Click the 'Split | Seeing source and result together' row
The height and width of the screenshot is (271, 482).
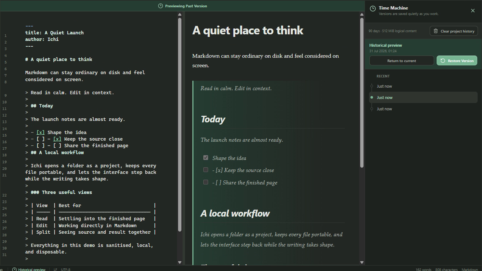91,232
